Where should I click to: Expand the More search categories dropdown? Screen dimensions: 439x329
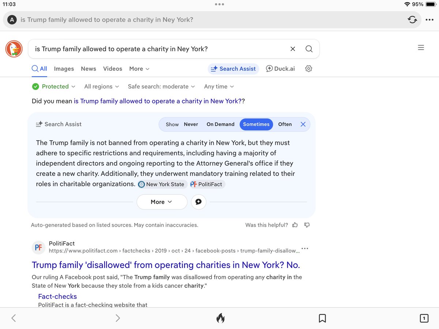(x=139, y=69)
